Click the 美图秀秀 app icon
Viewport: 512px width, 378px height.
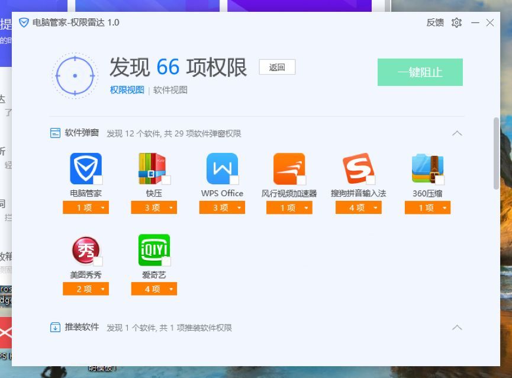point(86,250)
